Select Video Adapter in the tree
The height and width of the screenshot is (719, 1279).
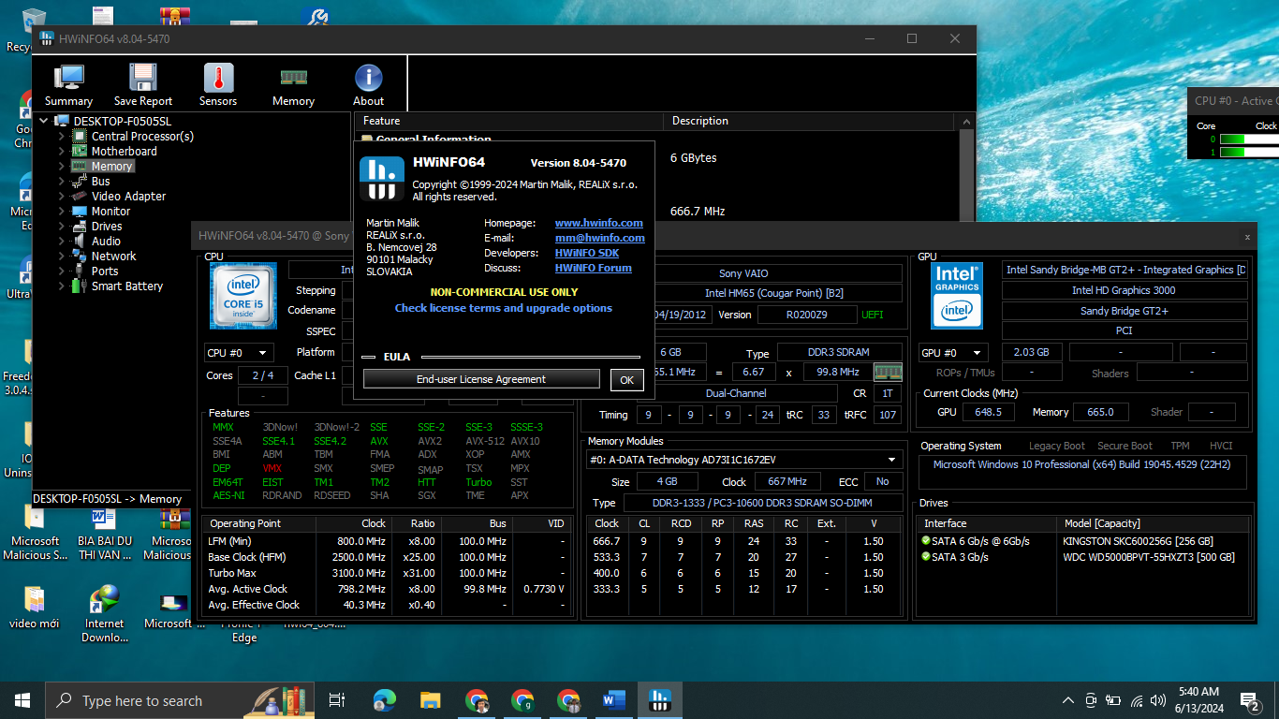pyautogui.click(x=128, y=197)
